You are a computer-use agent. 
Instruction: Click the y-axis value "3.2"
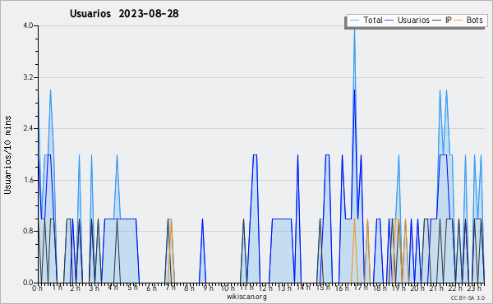[28, 77]
